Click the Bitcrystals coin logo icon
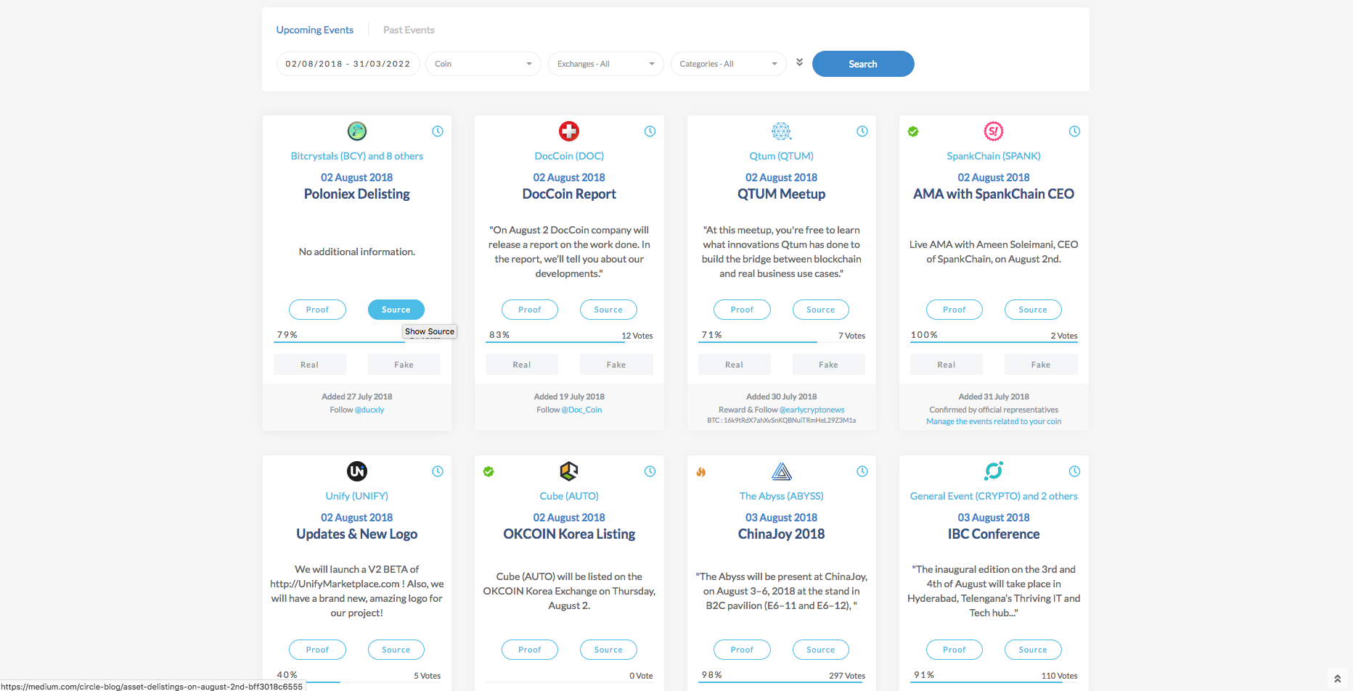Viewport: 1353px width, 691px height. (x=357, y=131)
